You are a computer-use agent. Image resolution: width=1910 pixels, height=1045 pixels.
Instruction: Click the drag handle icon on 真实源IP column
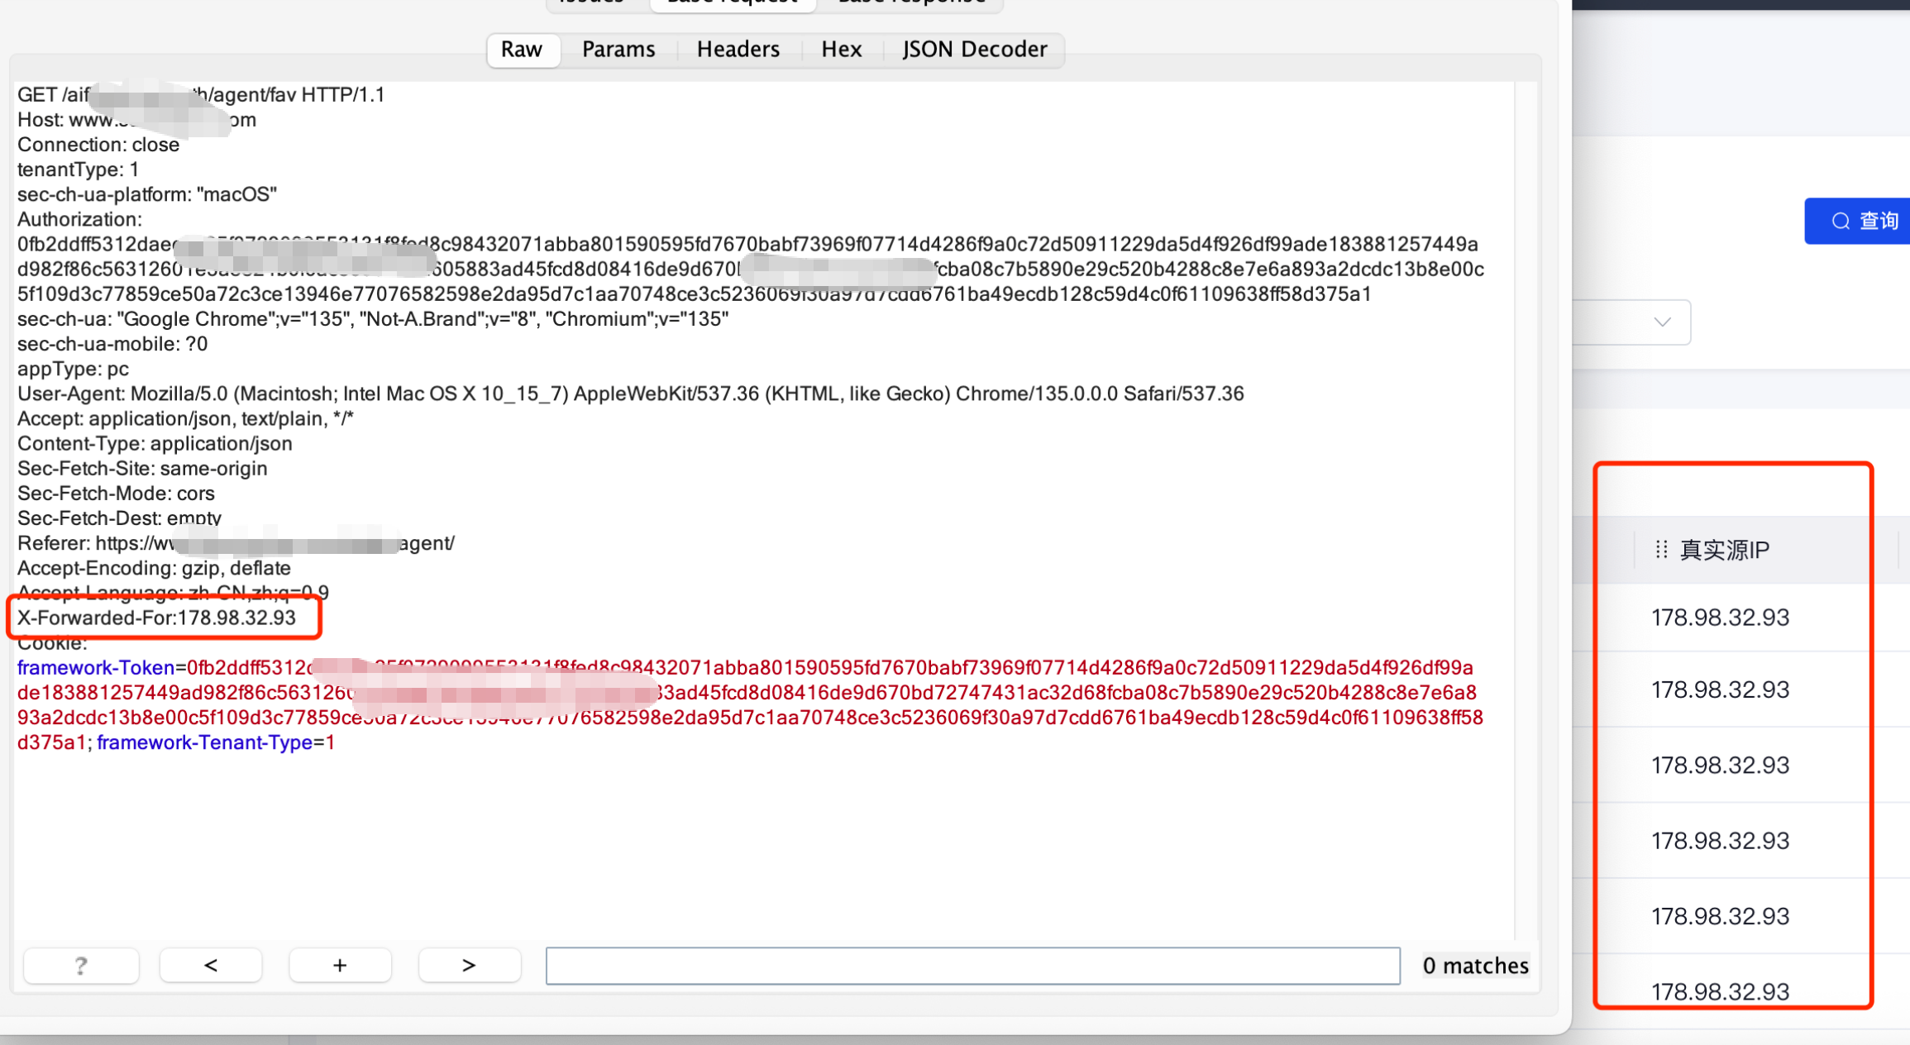[x=1662, y=549]
